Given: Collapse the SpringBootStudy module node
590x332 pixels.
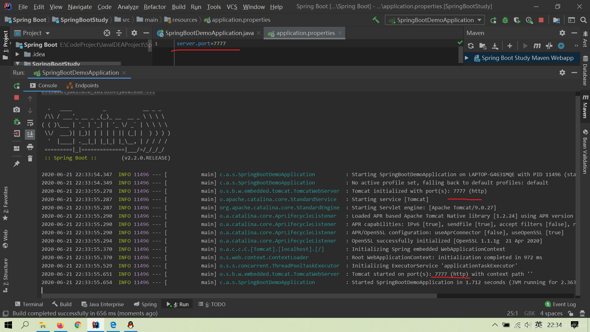Looking at the screenshot, I should click(x=18, y=64).
